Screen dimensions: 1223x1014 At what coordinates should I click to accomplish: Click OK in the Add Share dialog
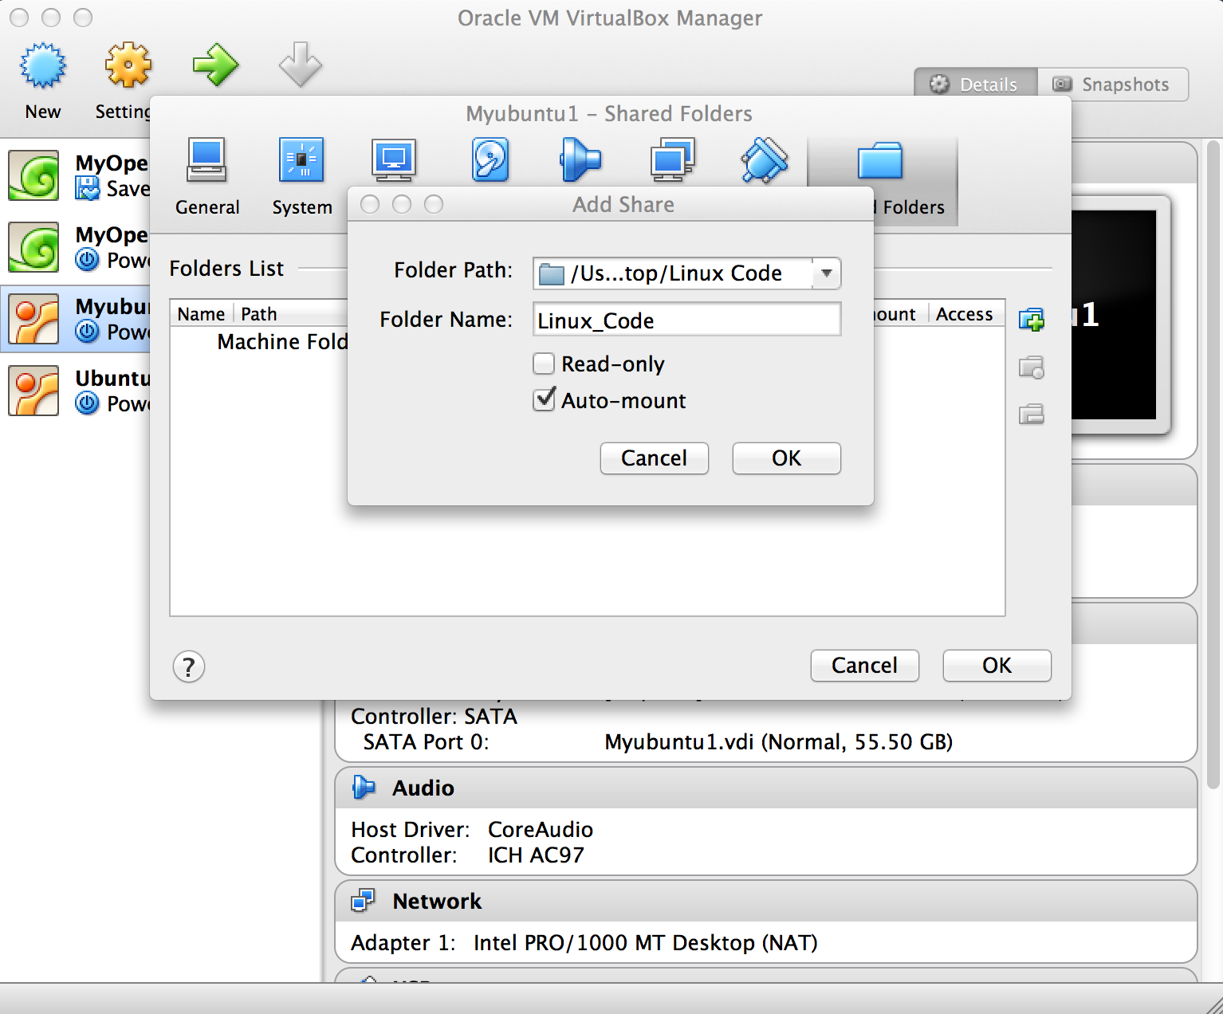coord(786,458)
